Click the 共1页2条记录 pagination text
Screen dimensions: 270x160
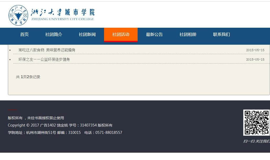(28, 77)
